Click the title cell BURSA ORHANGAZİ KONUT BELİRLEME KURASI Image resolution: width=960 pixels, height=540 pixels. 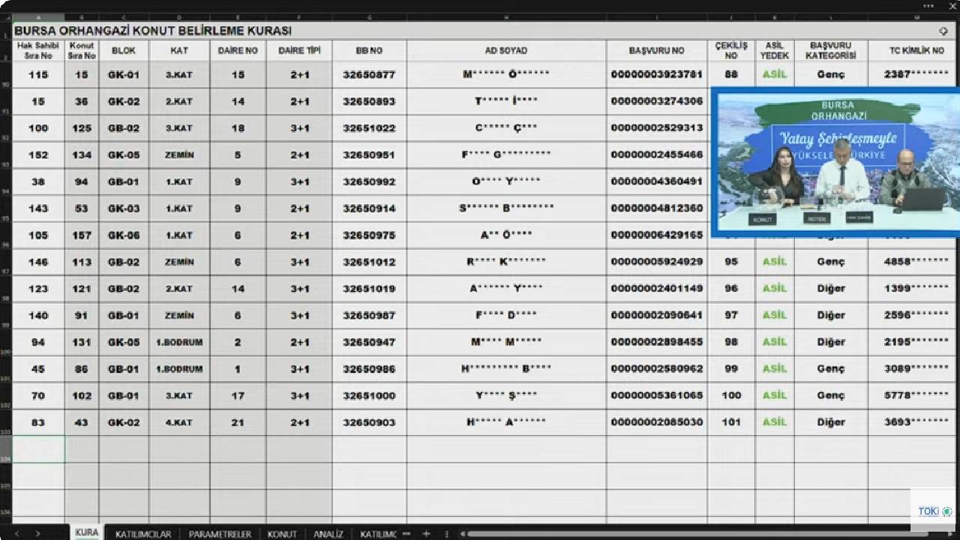pos(153,31)
